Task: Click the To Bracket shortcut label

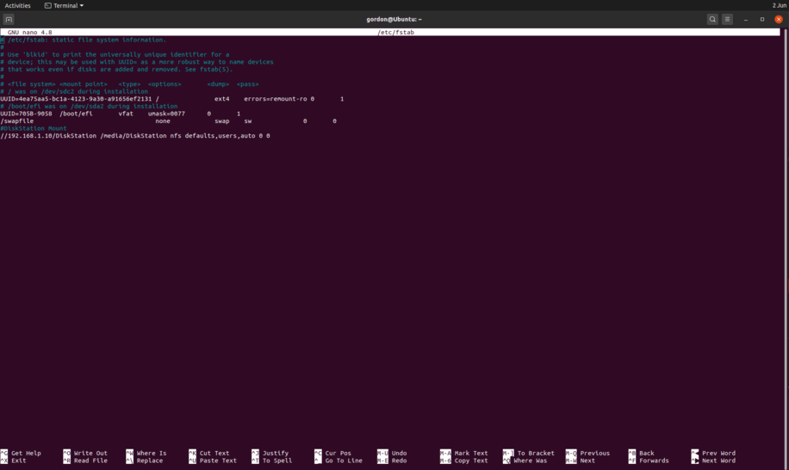Action: point(536,454)
